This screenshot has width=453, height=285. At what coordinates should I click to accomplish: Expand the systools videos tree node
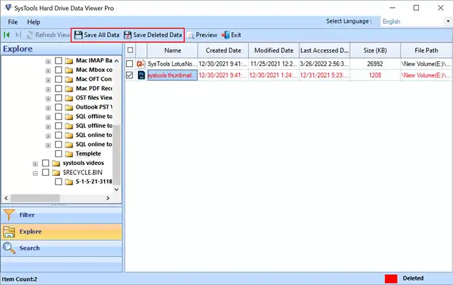(x=35, y=164)
